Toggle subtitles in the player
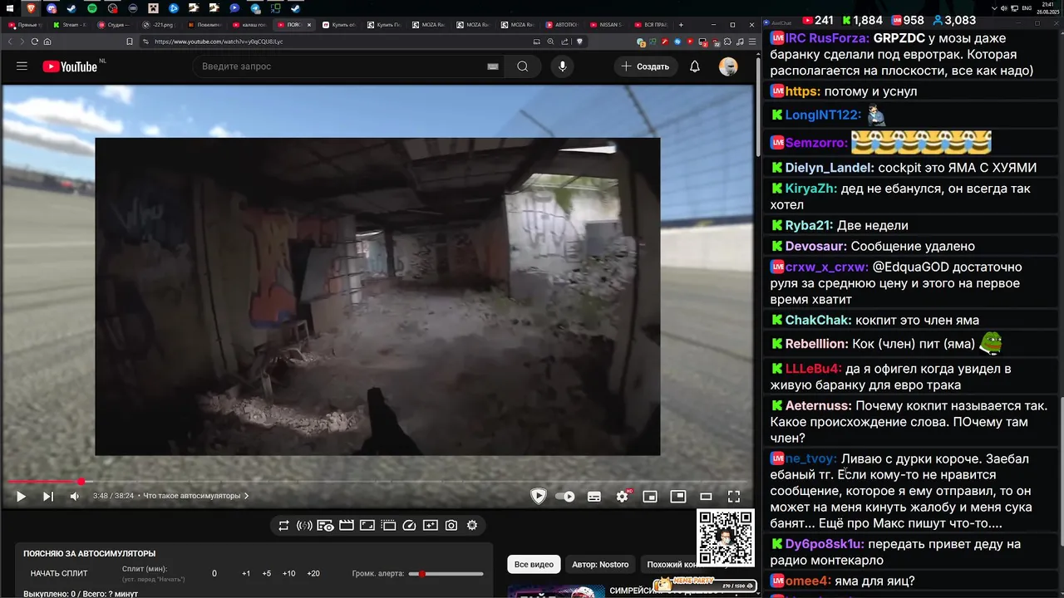The height and width of the screenshot is (598, 1064). coord(594,497)
